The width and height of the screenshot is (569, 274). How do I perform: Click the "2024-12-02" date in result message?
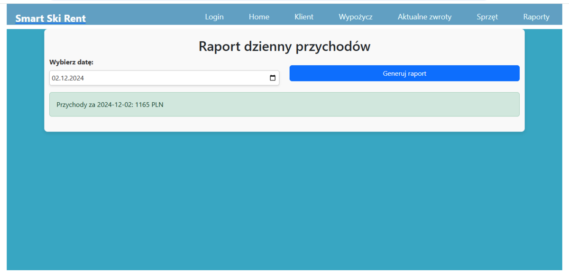tap(115, 105)
